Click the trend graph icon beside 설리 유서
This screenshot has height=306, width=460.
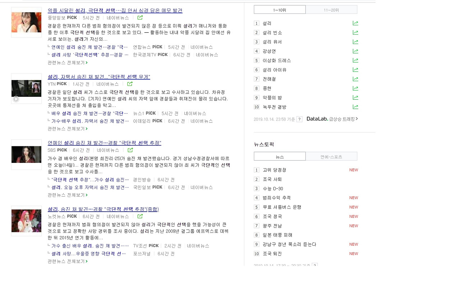(355, 42)
